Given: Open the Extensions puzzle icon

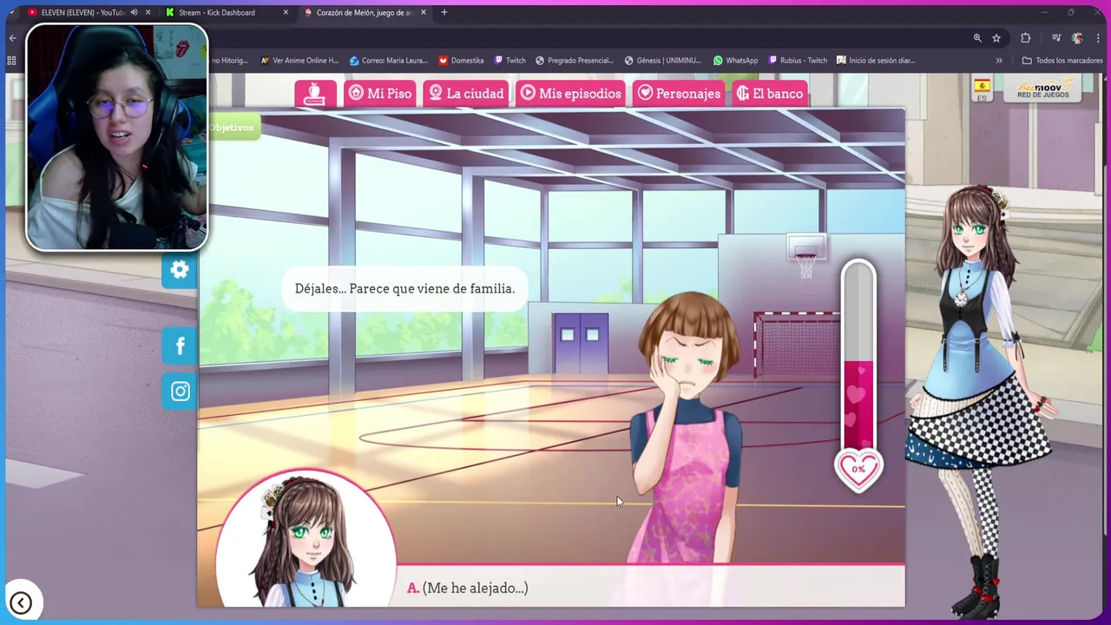Looking at the screenshot, I should click(1026, 37).
